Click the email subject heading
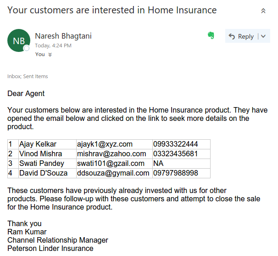This screenshot has width=278, height=256. coord(112,10)
